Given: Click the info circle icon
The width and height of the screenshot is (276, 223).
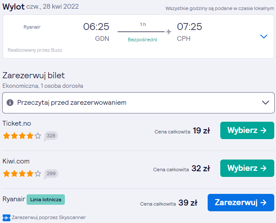Looking at the screenshot, I should point(10,103).
